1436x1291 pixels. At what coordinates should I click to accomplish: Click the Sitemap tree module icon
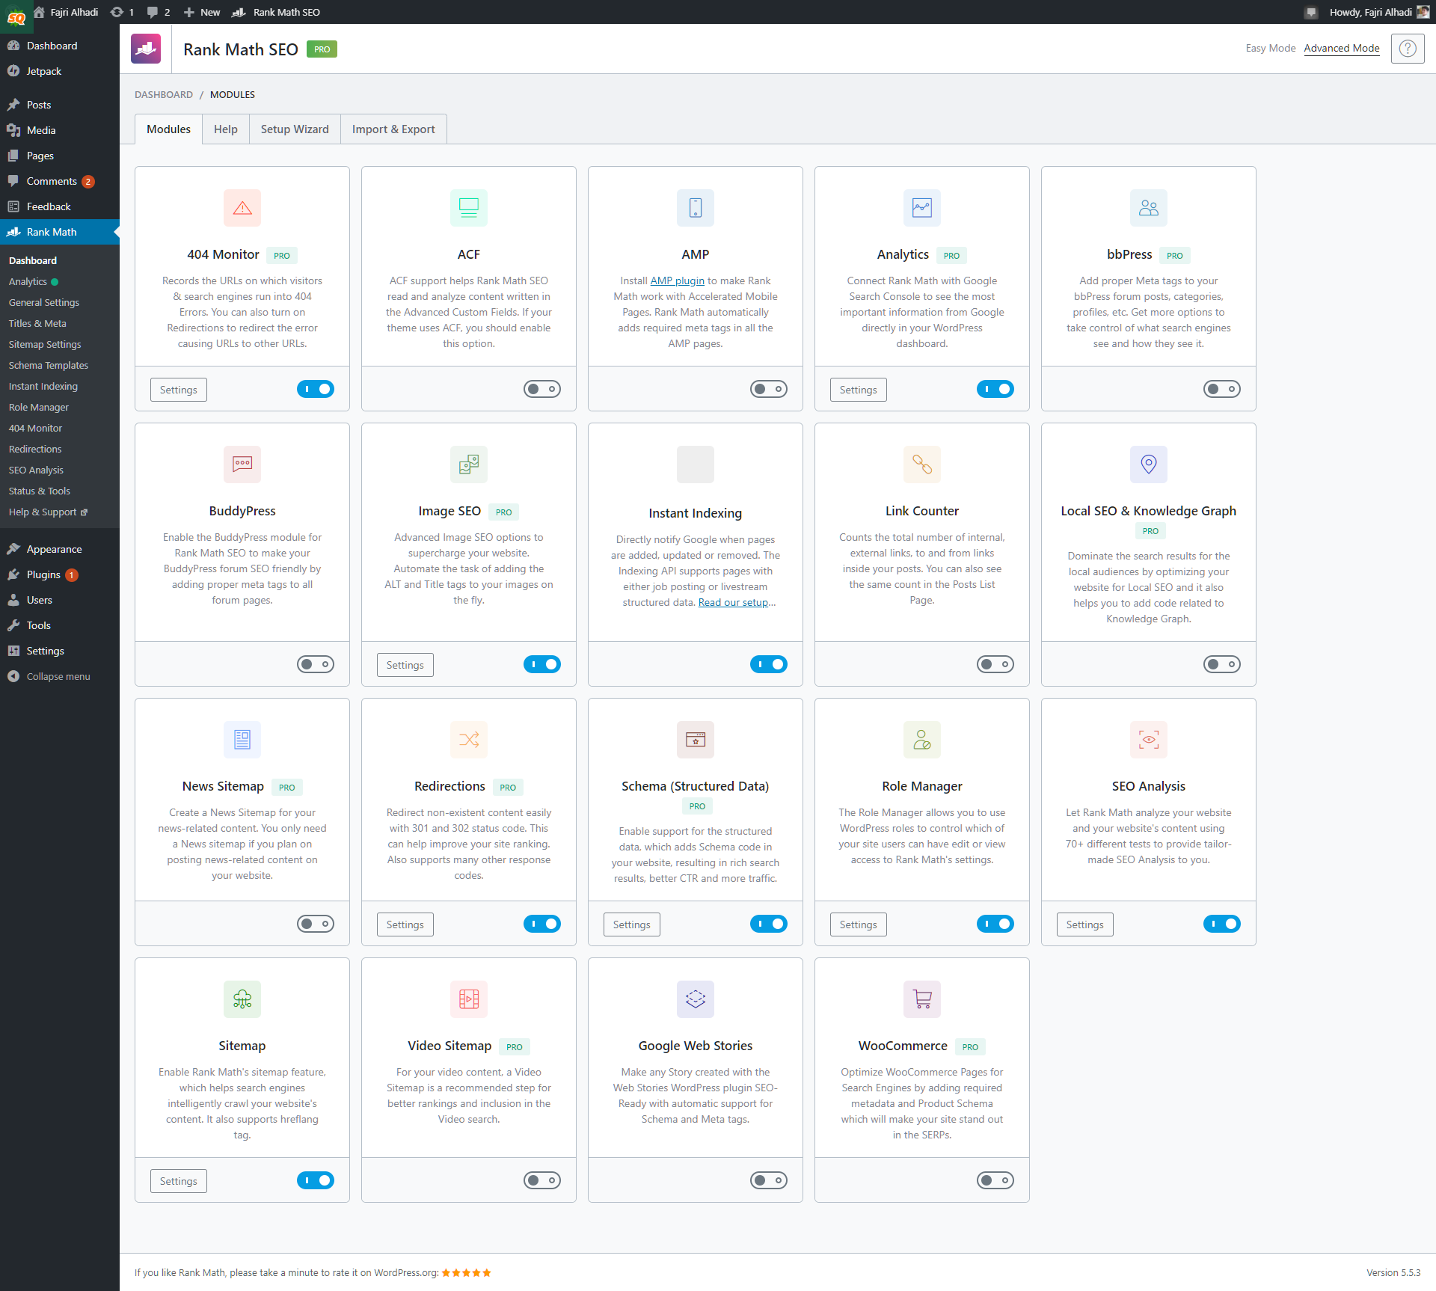(242, 999)
